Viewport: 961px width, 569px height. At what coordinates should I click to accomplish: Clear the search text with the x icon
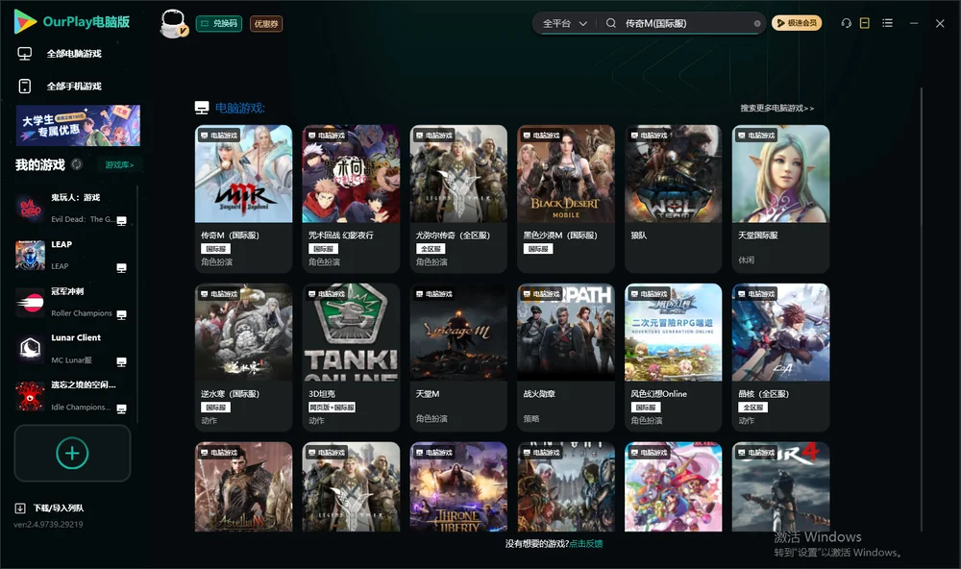tap(757, 24)
